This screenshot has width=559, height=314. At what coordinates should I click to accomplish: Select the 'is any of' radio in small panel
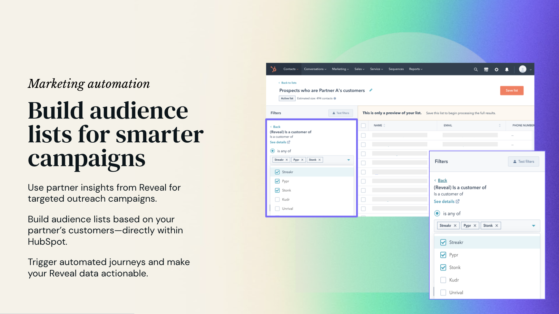(273, 151)
